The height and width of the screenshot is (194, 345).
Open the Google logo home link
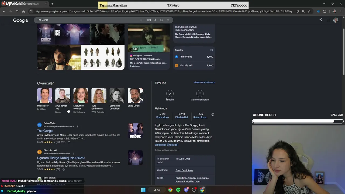[x=20, y=20]
